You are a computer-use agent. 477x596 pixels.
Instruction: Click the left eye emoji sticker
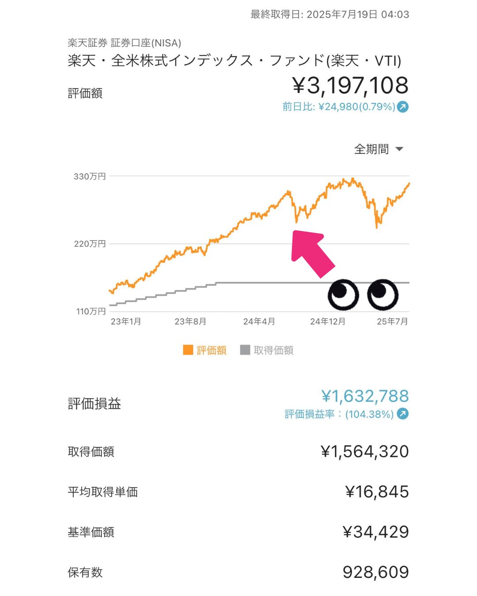tap(343, 294)
